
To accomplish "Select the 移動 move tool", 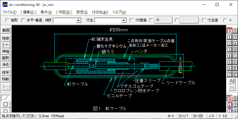I will pyautogui.click(x=6, y=79).
